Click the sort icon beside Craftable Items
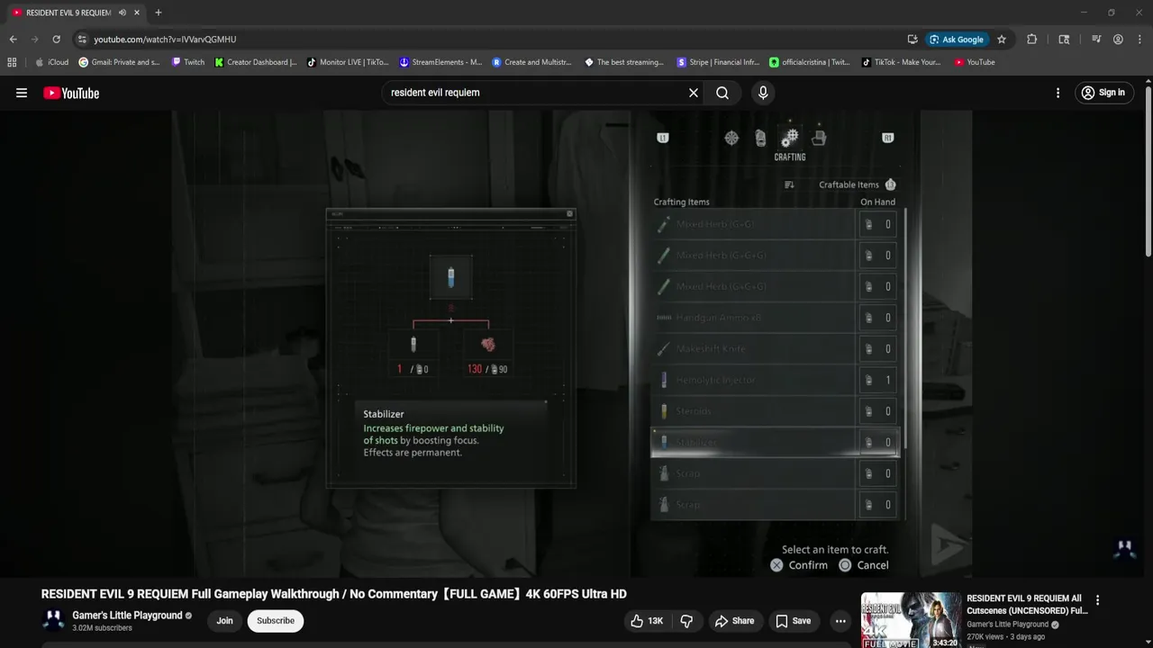This screenshot has height=648, width=1153. click(x=789, y=184)
